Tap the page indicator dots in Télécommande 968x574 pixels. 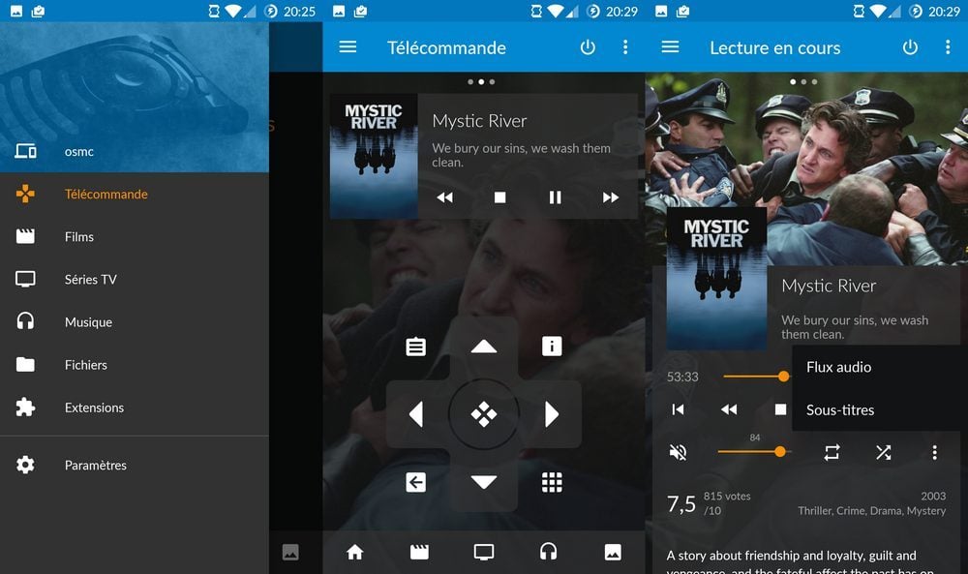pyautogui.click(x=481, y=81)
